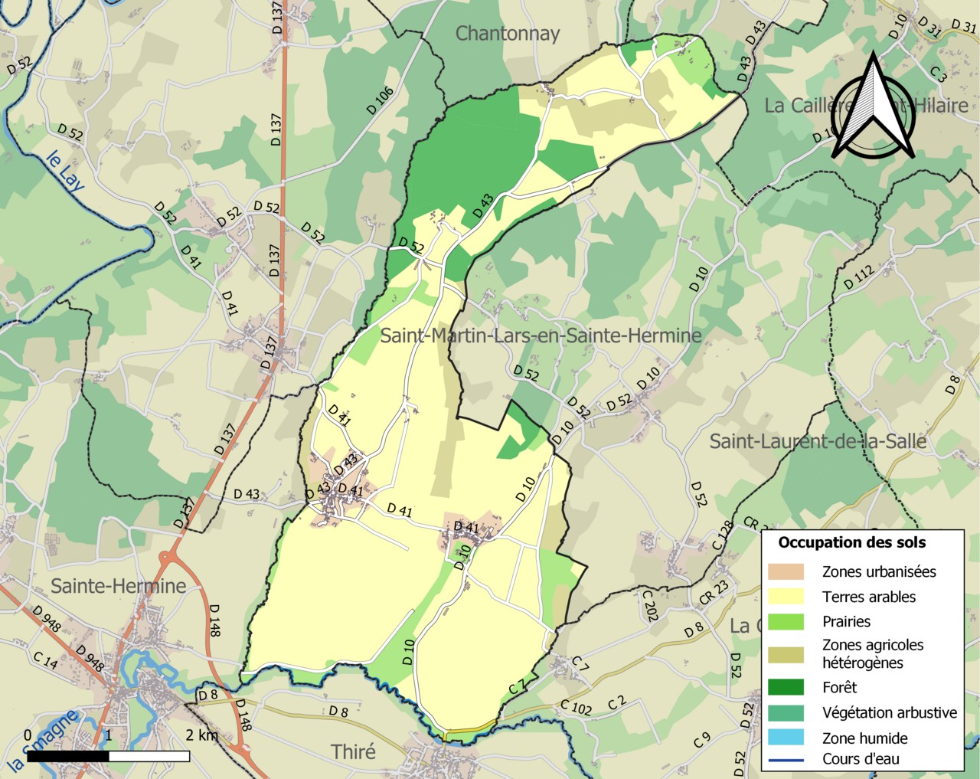The width and height of the screenshot is (980, 779).
Task: Select the Chantonnay commune label
Action: point(508,34)
